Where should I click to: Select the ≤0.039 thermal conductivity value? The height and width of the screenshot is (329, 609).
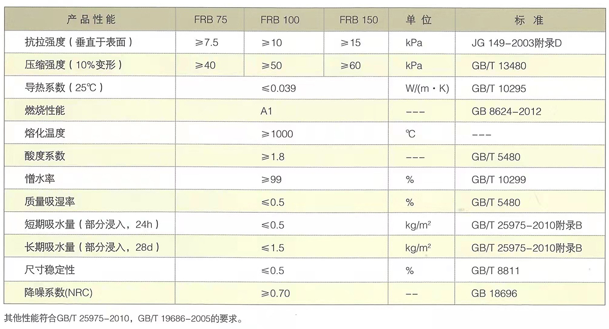pyautogui.click(x=279, y=88)
